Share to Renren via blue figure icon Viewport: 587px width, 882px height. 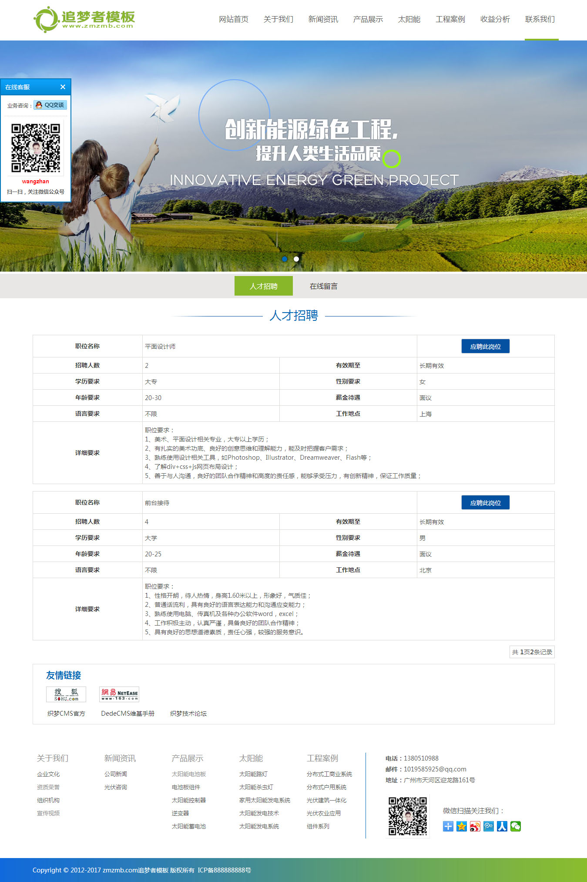click(x=502, y=826)
